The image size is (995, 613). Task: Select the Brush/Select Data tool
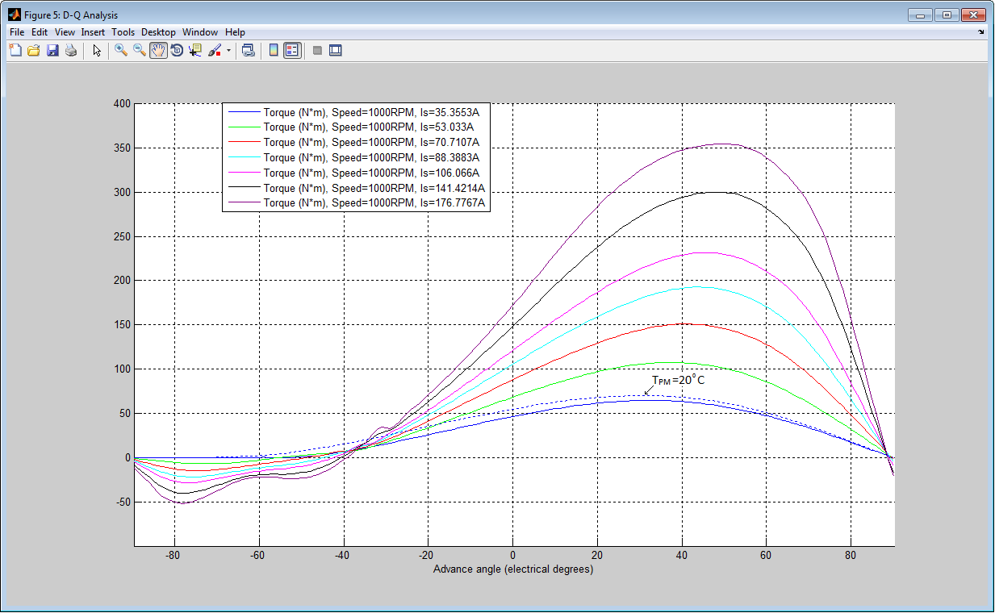[x=213, y=50]
